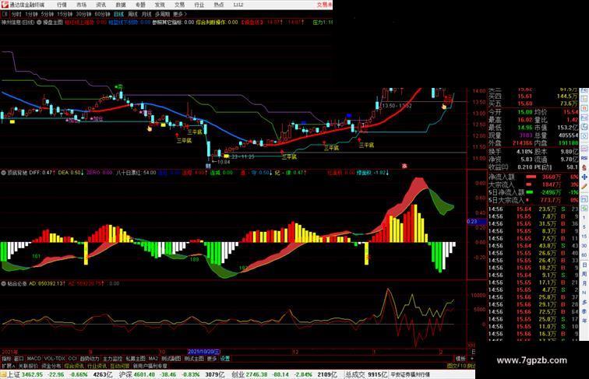Select the 月线 period tab
589x379 pixels.
(x=146, y=14)
